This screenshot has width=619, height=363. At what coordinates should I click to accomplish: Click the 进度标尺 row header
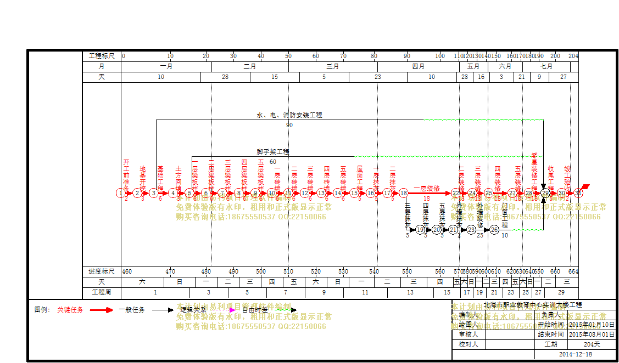coord(102,271)
